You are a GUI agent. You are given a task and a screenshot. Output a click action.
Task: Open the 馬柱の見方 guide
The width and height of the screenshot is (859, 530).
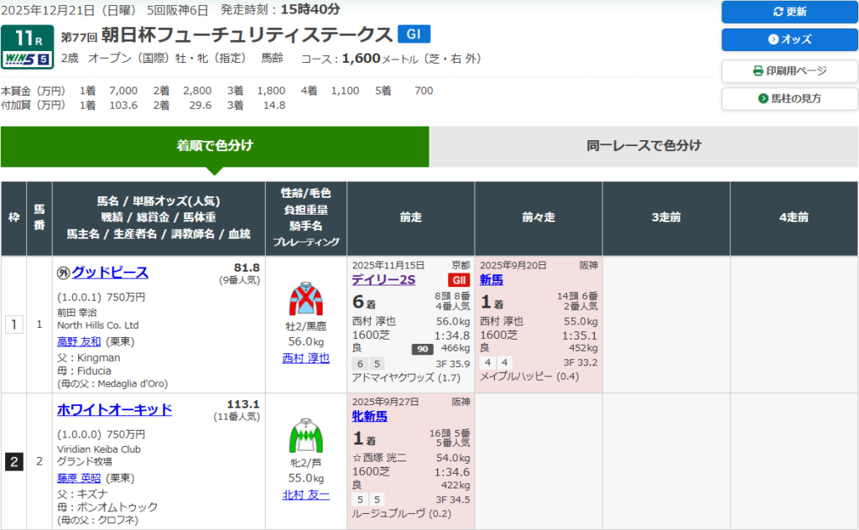pyautogui.click(x=789, y=99)
